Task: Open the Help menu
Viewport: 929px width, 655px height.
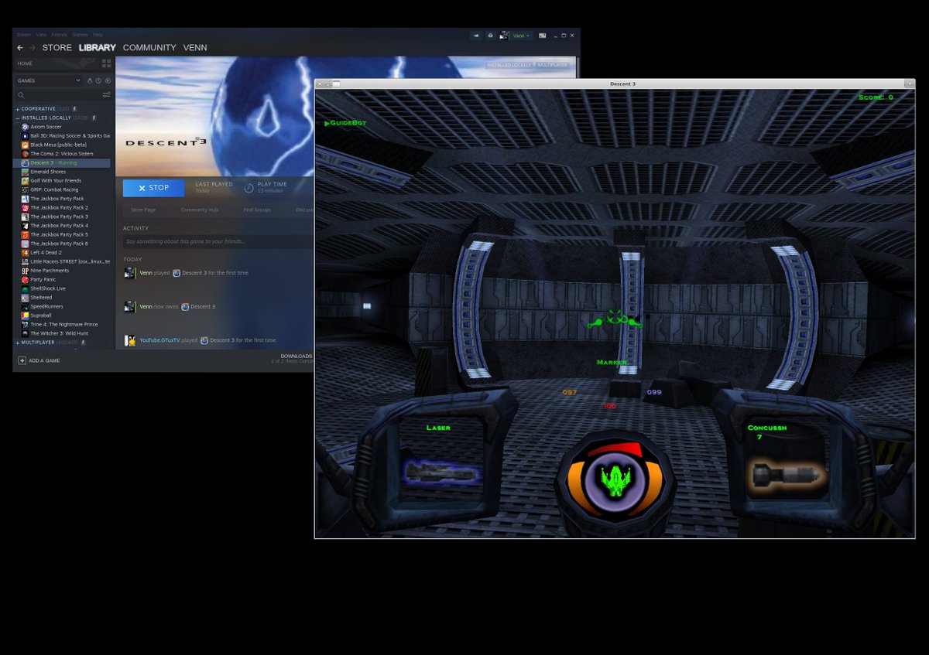Action: coord(98,35)
